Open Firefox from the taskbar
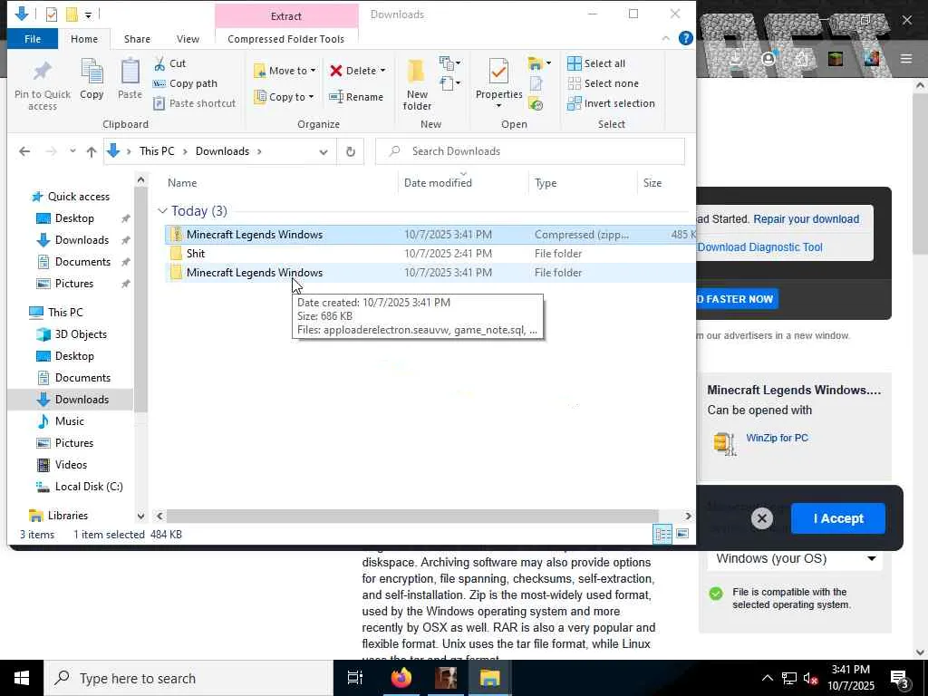The width and height of the screenshot is (928, 696). 401,678
